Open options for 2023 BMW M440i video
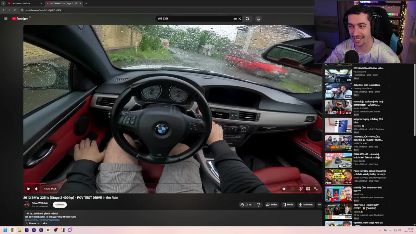The height and width of the screenshot is (234, 416). coord(389,69)
